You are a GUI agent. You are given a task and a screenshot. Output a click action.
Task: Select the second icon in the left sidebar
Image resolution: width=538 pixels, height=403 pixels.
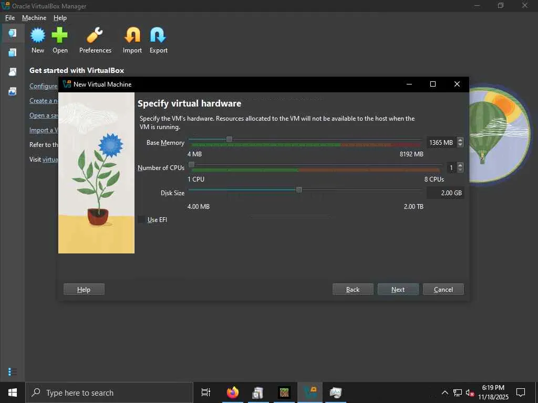tap(13, 52)
